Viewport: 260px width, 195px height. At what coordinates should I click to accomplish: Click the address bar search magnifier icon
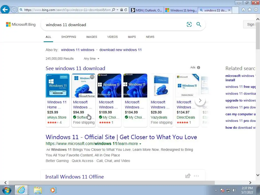(113, 10)
